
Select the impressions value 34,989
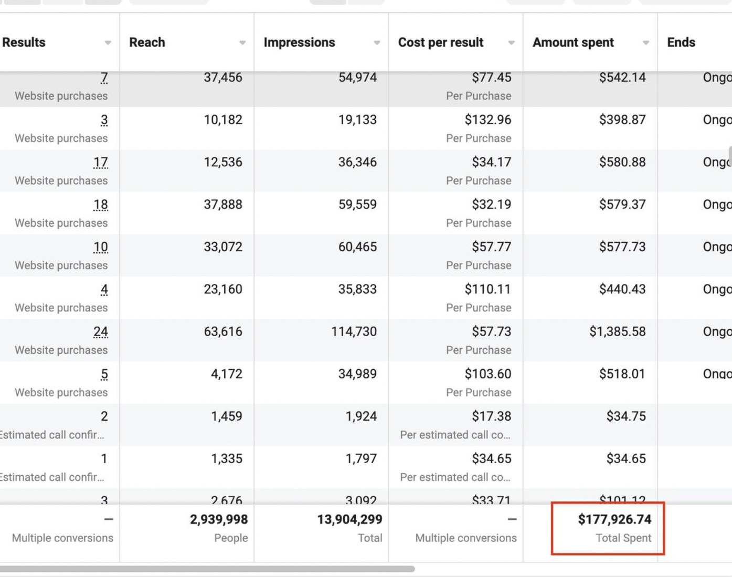(357, 375)
